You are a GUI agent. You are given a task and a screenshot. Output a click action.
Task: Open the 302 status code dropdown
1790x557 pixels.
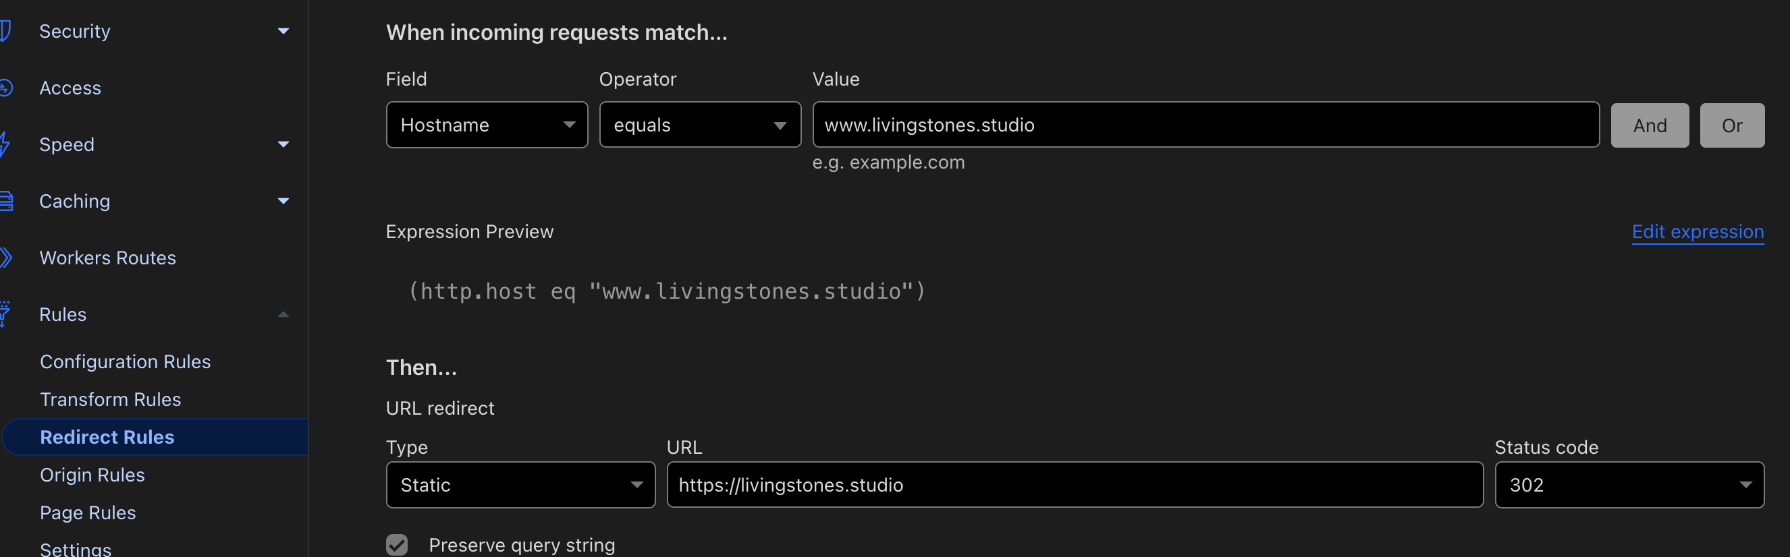(x=1628, y=485)
